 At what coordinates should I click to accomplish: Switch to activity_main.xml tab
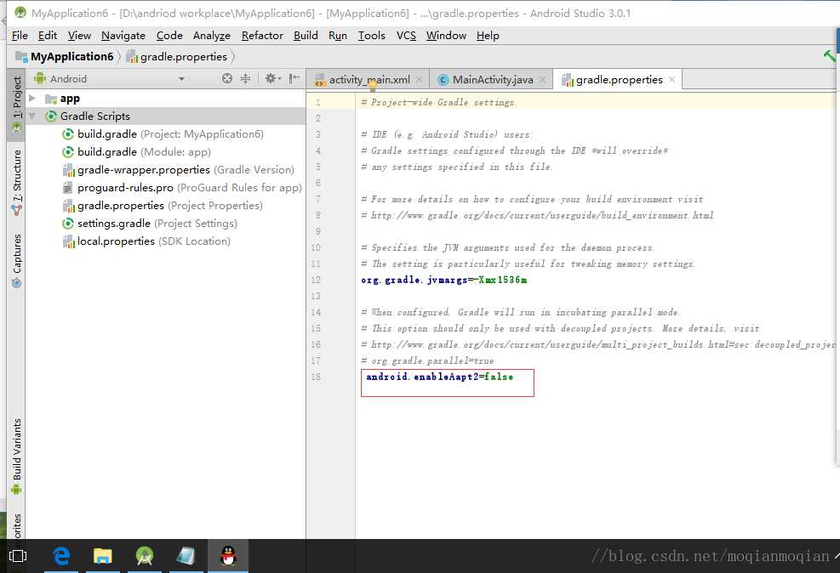[369, 80]
